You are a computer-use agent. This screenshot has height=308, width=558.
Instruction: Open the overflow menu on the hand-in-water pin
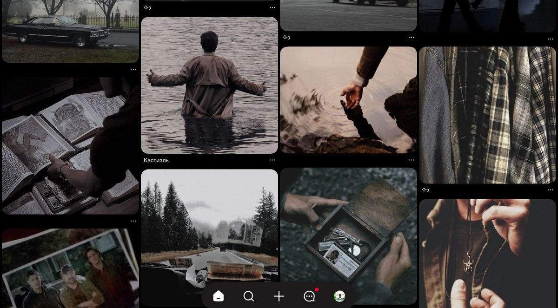point(412,160)
